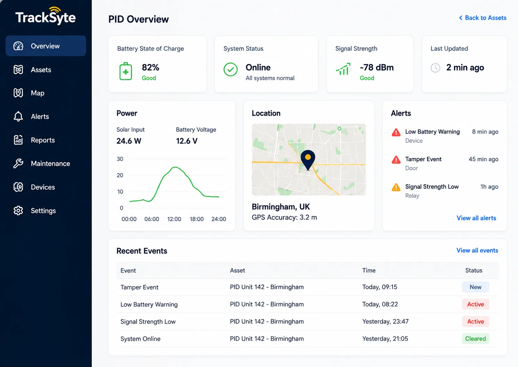This screenshot has width=518, height=367.
Task: Open the Alerts page
Action: (x=46, y=116)
